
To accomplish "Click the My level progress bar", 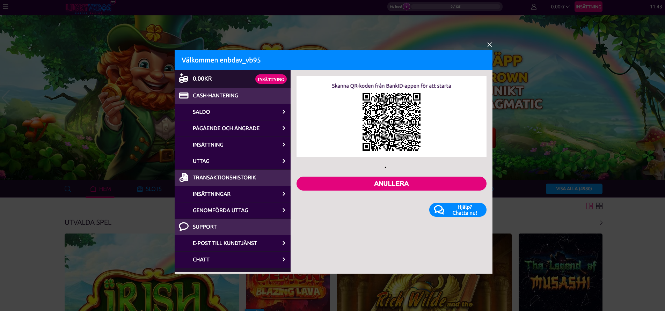I will click(445, 7).
